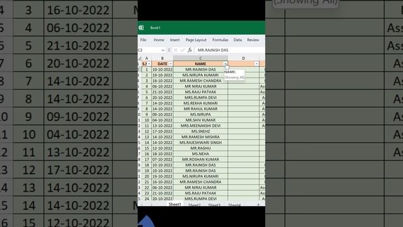Select the MS.NEHA cell
This screenshot has width=403, height=227.
[x=200, y=154]
